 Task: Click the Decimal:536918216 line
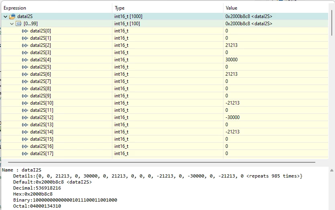(37, 188)
